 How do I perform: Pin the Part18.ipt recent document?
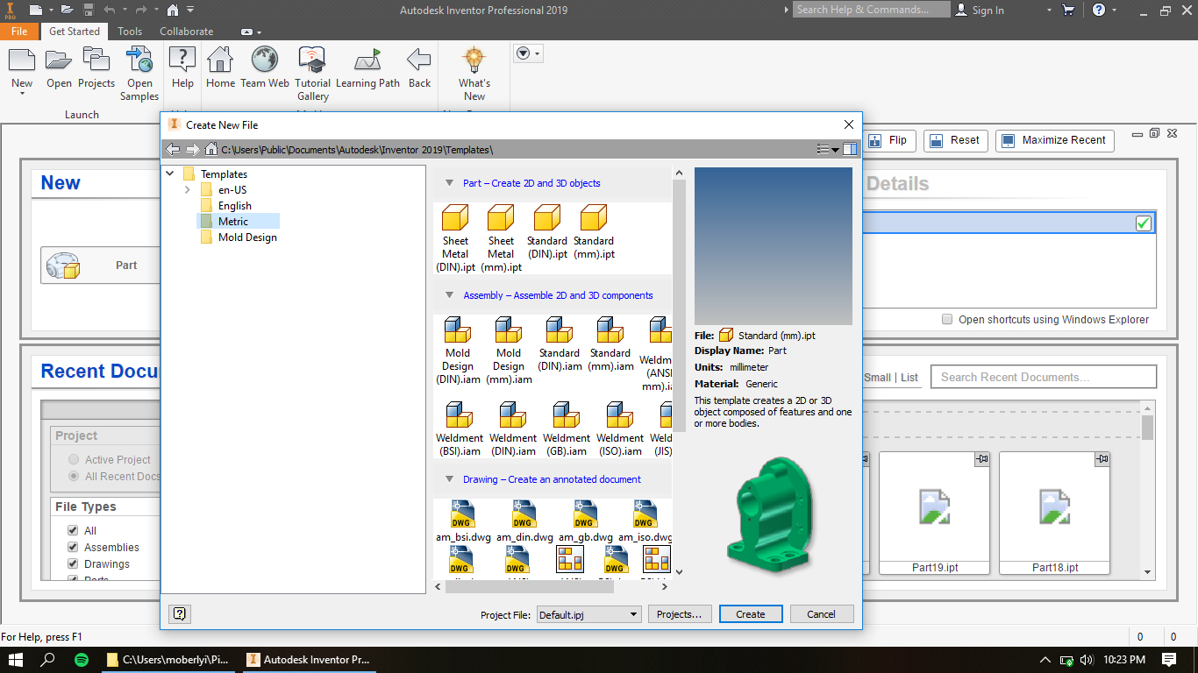(1102, 459)
